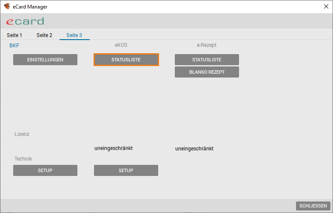Viewport: 333px width, 213px height.
Task: Click the Schliessen button
Action: [x=313, y=206]
